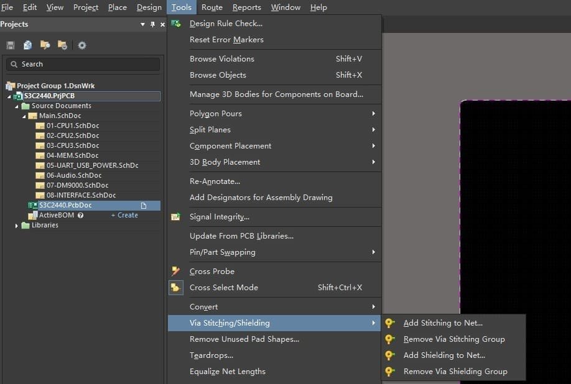The width and height of the screenshot is (571, 384).
Task: Click the save icon in Projects toolbar
Action: 10,45
